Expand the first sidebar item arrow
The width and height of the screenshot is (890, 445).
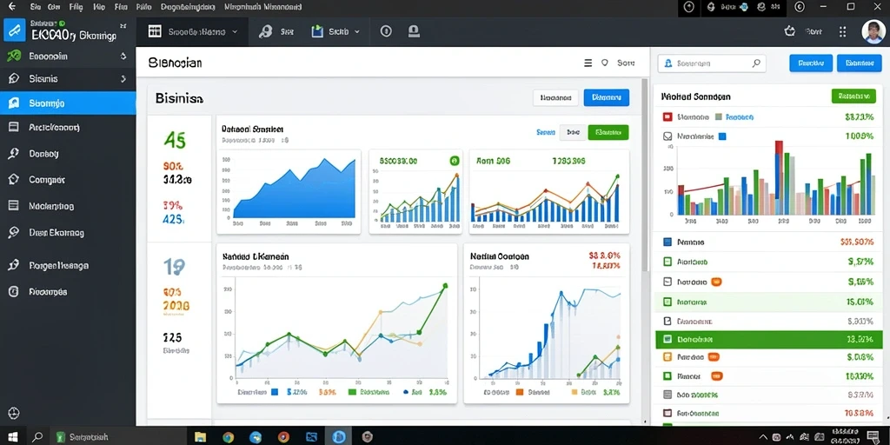point(123,56)
